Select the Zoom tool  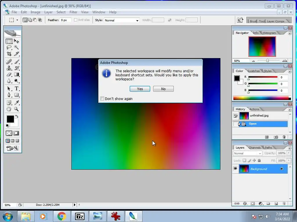(x=17, y=109)
